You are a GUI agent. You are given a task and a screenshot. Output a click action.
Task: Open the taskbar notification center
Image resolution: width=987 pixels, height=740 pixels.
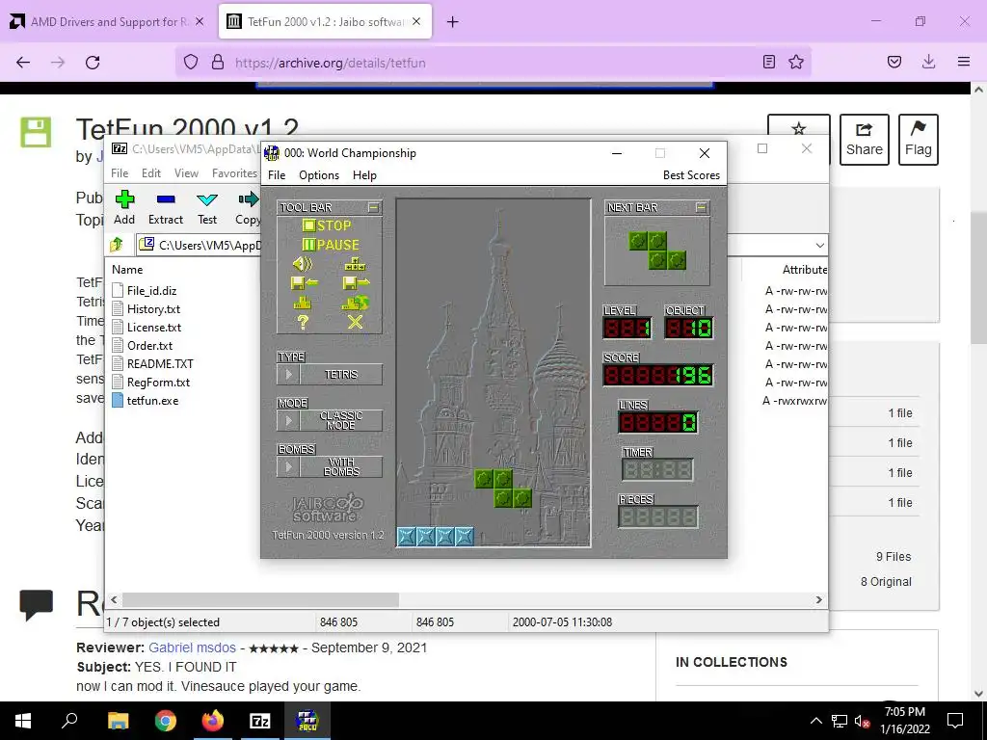point(955,721)
